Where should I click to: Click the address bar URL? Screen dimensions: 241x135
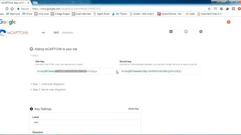(66, 9)
